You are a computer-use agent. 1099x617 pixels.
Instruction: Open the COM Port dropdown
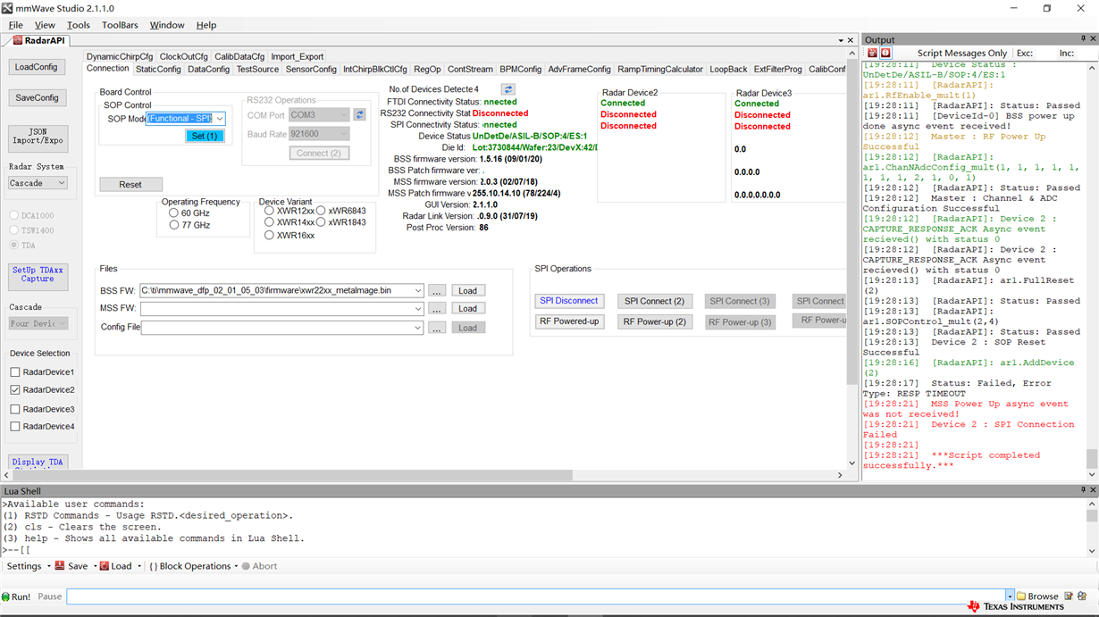point(344,115)
